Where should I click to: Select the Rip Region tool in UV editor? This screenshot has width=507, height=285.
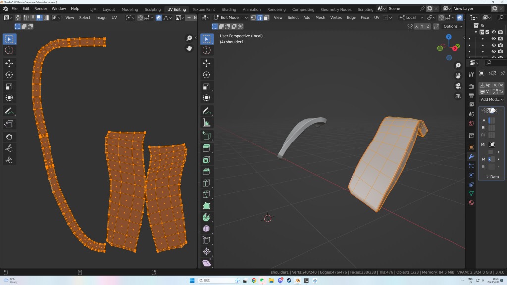(x=9, y=124)
